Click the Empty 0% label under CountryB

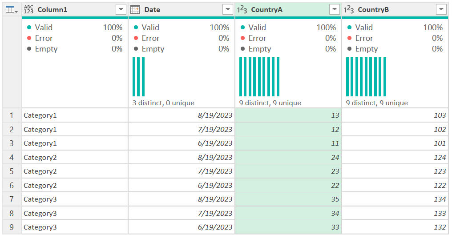click(395, 49)
